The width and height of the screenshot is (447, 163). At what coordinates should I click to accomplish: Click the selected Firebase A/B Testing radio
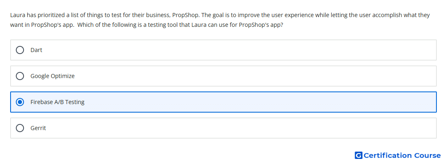pyautogui.click(x=20, y=102)
